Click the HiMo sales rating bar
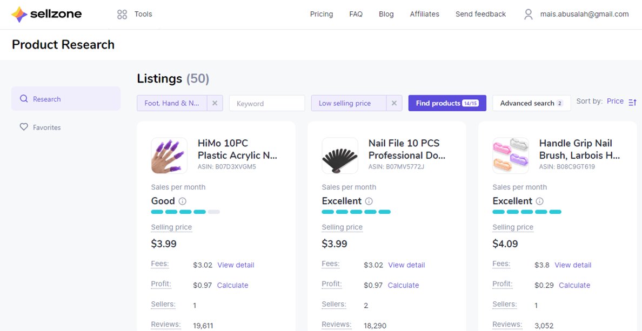 pos(185,212)
